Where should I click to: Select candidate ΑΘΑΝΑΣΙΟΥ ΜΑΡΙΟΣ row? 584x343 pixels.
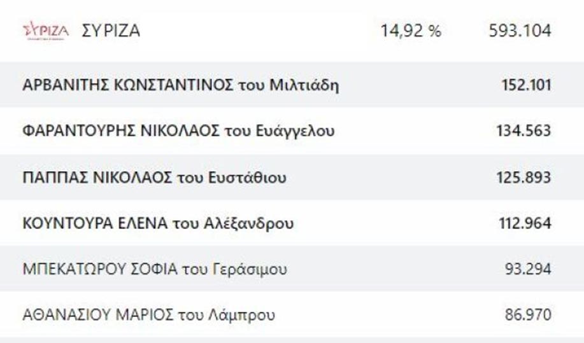pyautogui.click(x=292, y=314)
